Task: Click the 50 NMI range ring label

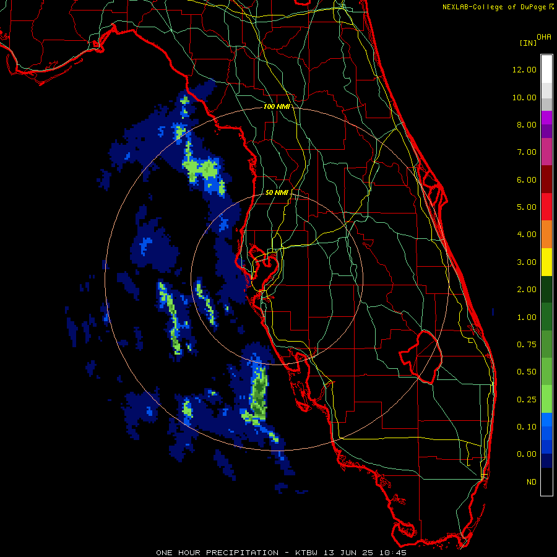Action: (x=277, y=192)
